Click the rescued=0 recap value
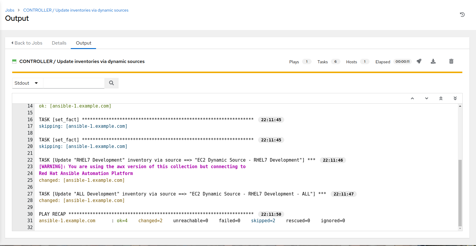Image resolution: width=476 pixels, height=246 pixels. click(x=298, y=221)
